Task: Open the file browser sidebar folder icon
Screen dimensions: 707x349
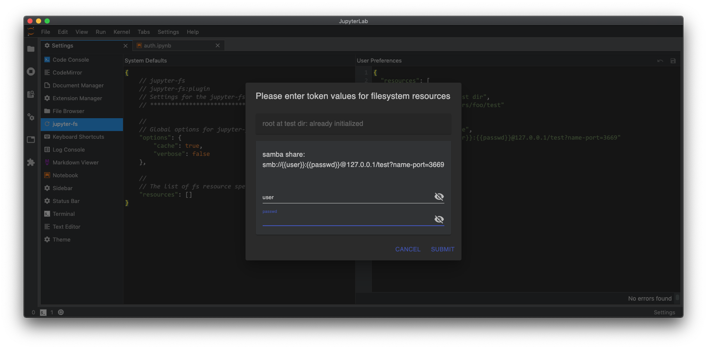Action: point(31,49)
